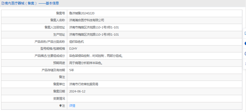Click the 备案人名称 row label

[x=58, y=20]
